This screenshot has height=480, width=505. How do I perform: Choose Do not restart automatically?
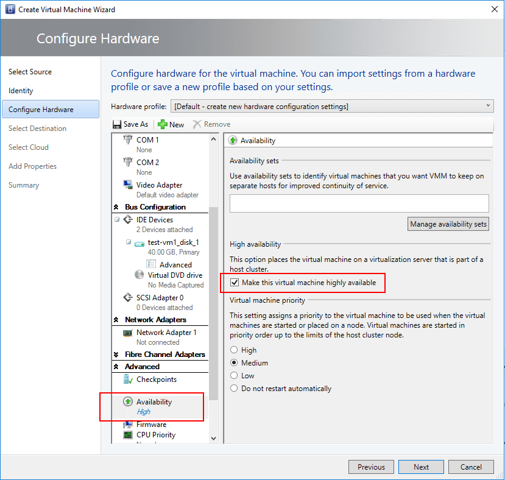pyautogui.click(x=233, y=388)
